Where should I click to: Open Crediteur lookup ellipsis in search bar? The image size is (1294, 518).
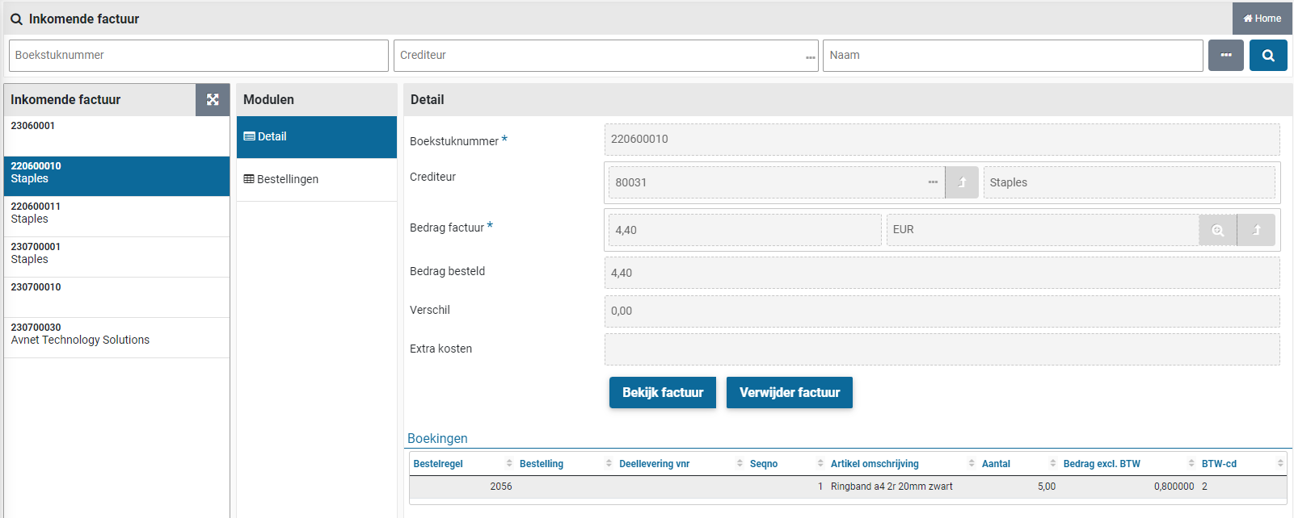(x=810, y=56)
